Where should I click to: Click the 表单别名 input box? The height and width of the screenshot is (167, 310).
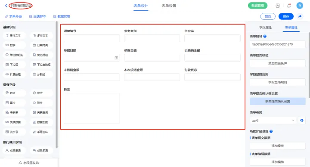tap(278, 44)
